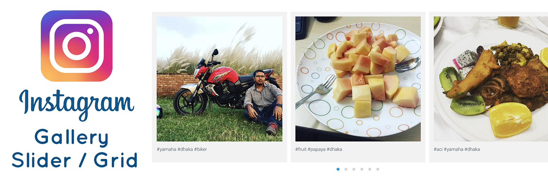Go to the third slide pagination dot

tap(354, 169)
